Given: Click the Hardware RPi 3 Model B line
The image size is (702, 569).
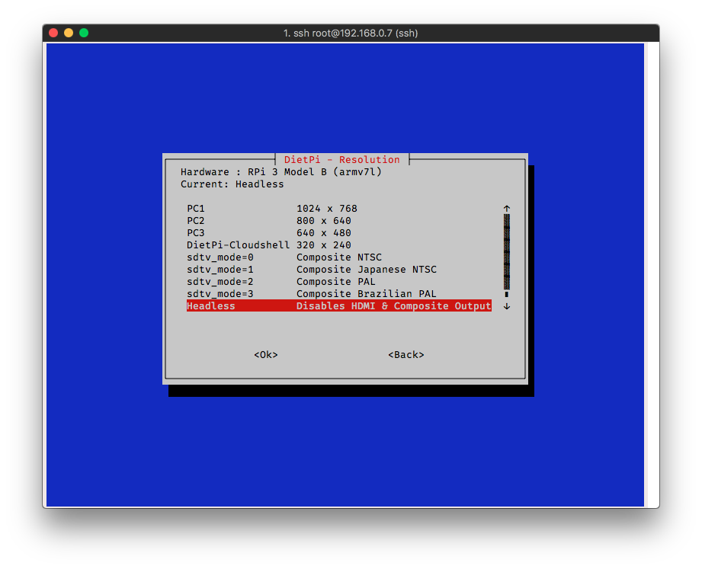Looking at the screenshot, I should pyautogui.click(x=281, y=172).
